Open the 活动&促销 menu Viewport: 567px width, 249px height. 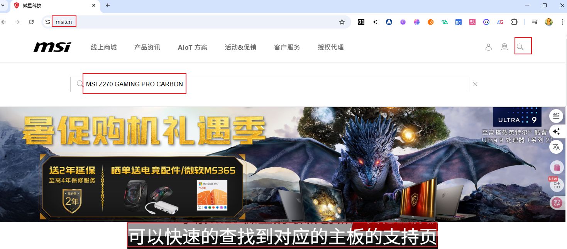coord(240,47)
